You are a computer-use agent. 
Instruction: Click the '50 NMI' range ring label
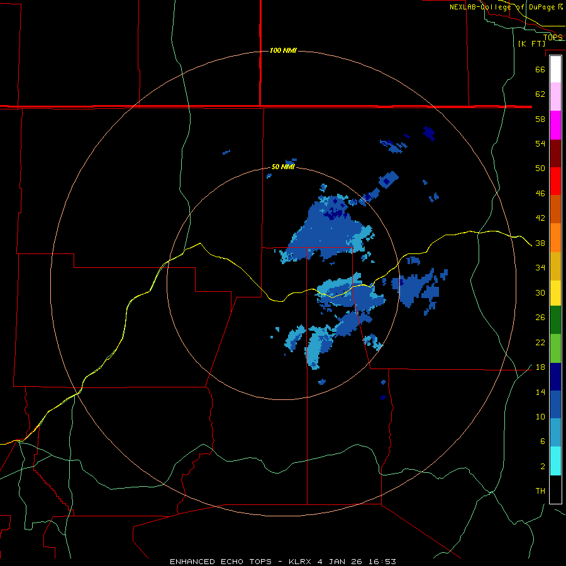coord(283,167)
